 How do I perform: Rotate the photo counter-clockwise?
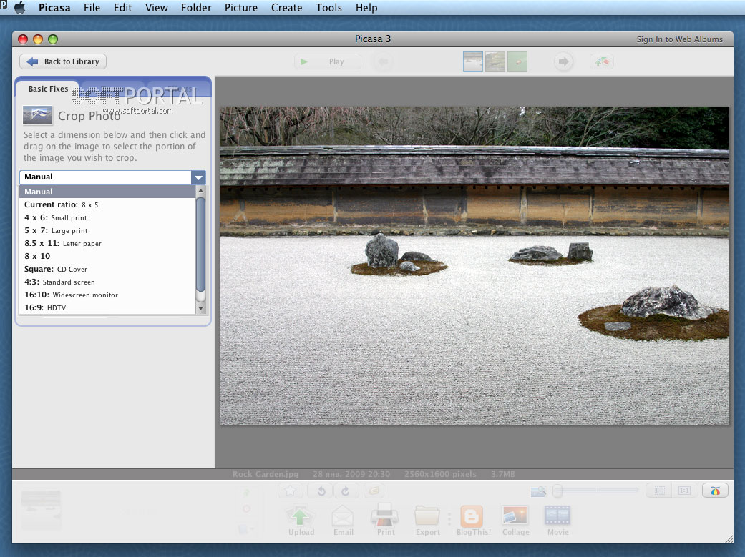coord(321,491)
